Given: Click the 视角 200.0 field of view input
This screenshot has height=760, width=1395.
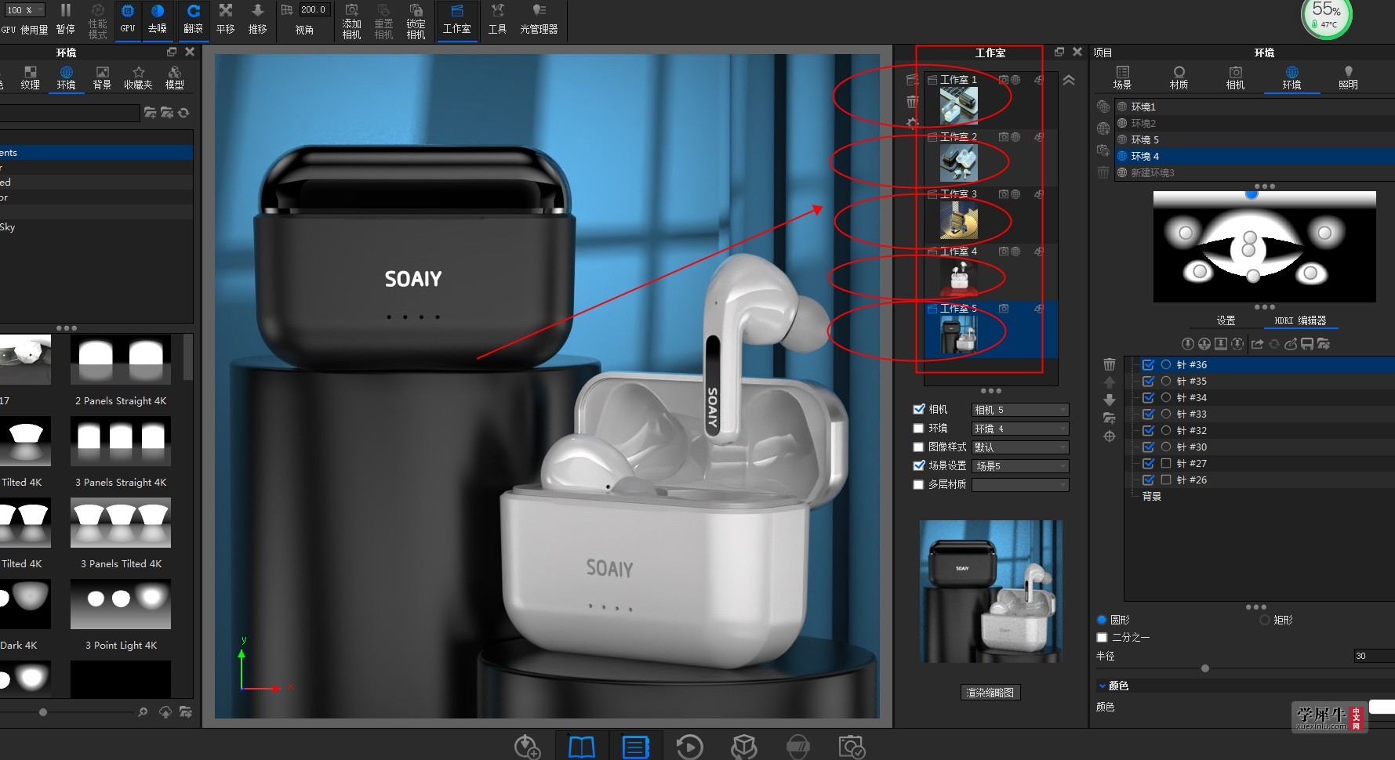Looking at the screenshot, I should tap(314, 10).
